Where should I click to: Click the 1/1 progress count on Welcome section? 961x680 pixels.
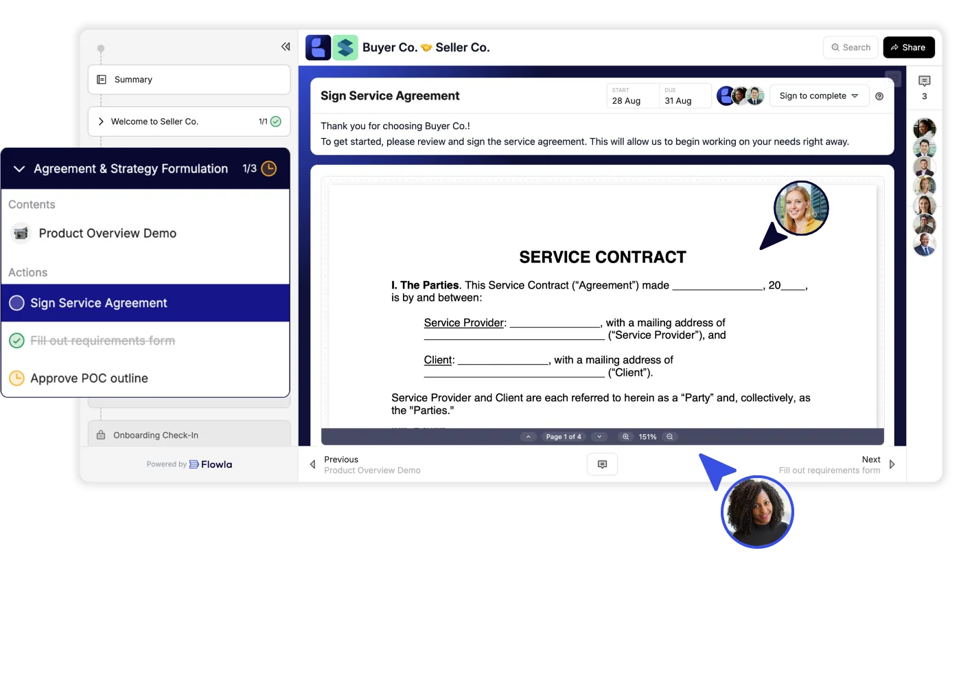[x=263, y=122]
